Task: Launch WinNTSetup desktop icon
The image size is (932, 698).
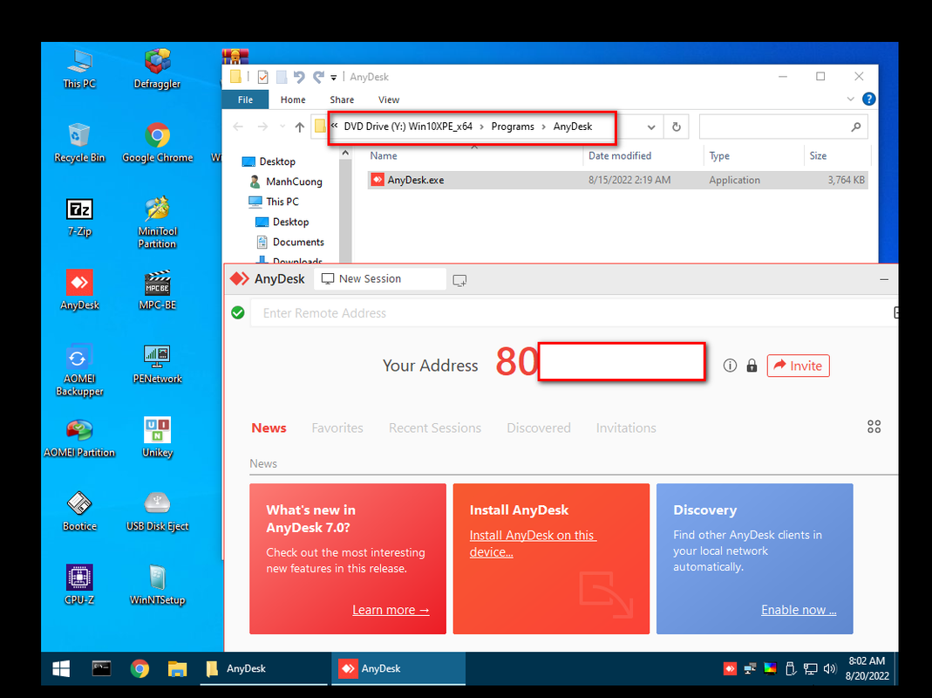Action: [x=158, y=585]
